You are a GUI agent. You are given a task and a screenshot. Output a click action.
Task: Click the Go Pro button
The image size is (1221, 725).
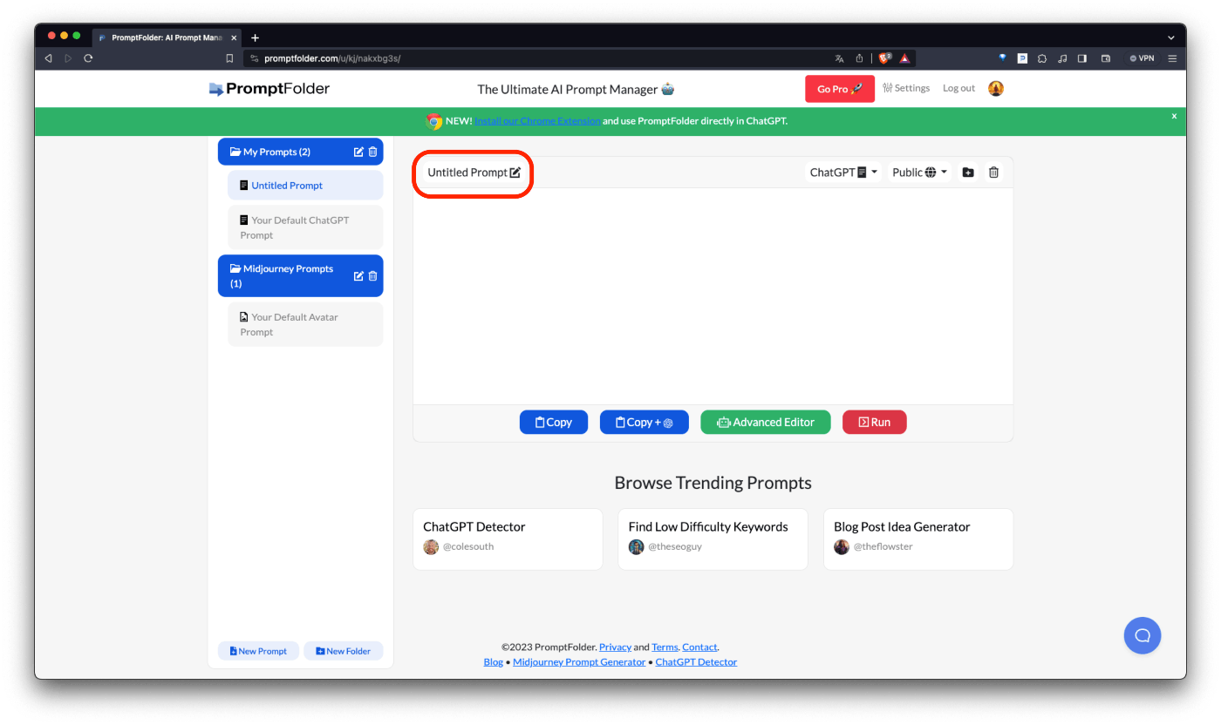point(840,89)
